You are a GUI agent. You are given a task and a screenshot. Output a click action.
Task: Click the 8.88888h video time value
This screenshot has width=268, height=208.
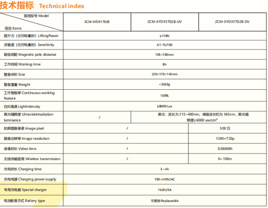(225, 149)
